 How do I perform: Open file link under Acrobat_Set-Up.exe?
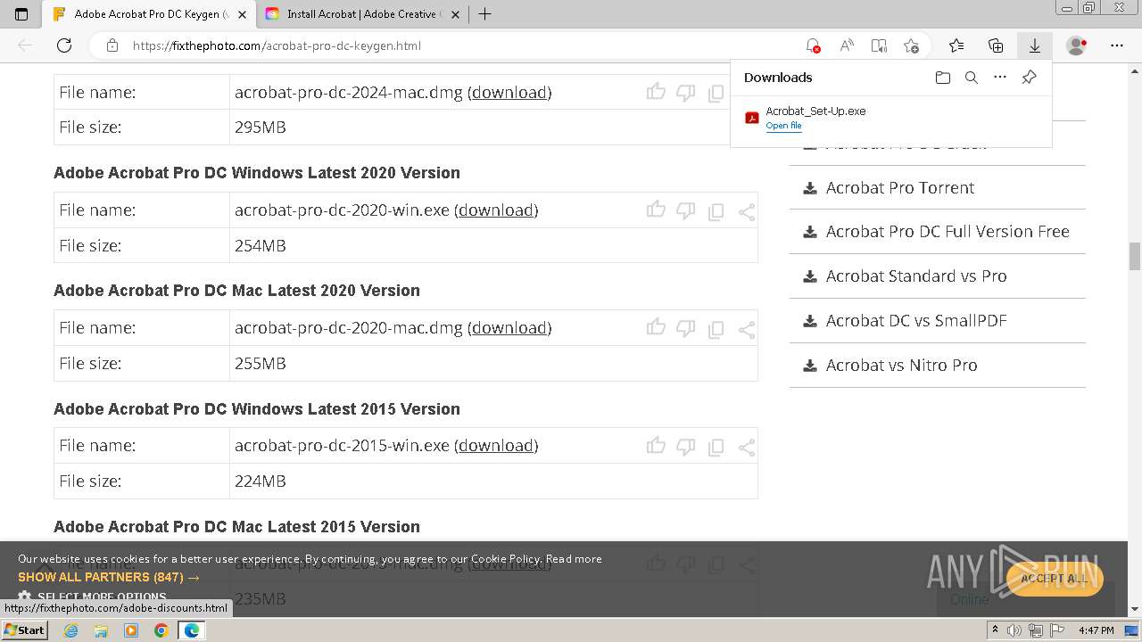(x=783, y=126)
